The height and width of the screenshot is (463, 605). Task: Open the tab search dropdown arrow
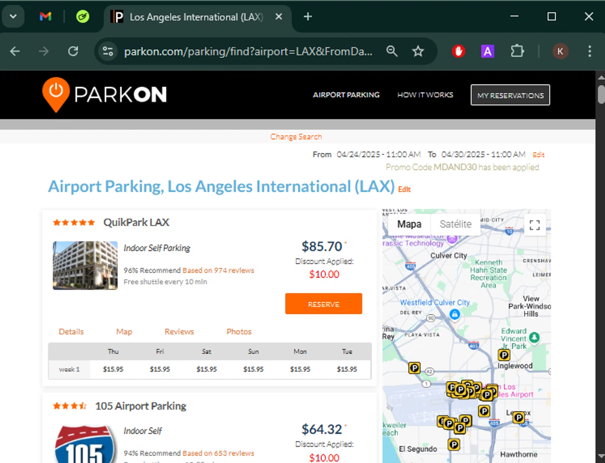click(x=13, y=17)
